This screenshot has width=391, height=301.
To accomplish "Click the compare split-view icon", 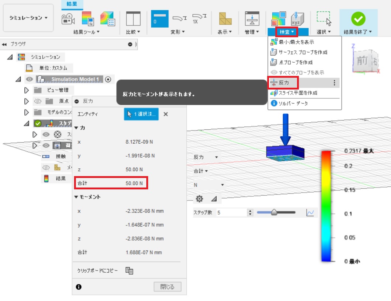I will click(x=133, y=19).
